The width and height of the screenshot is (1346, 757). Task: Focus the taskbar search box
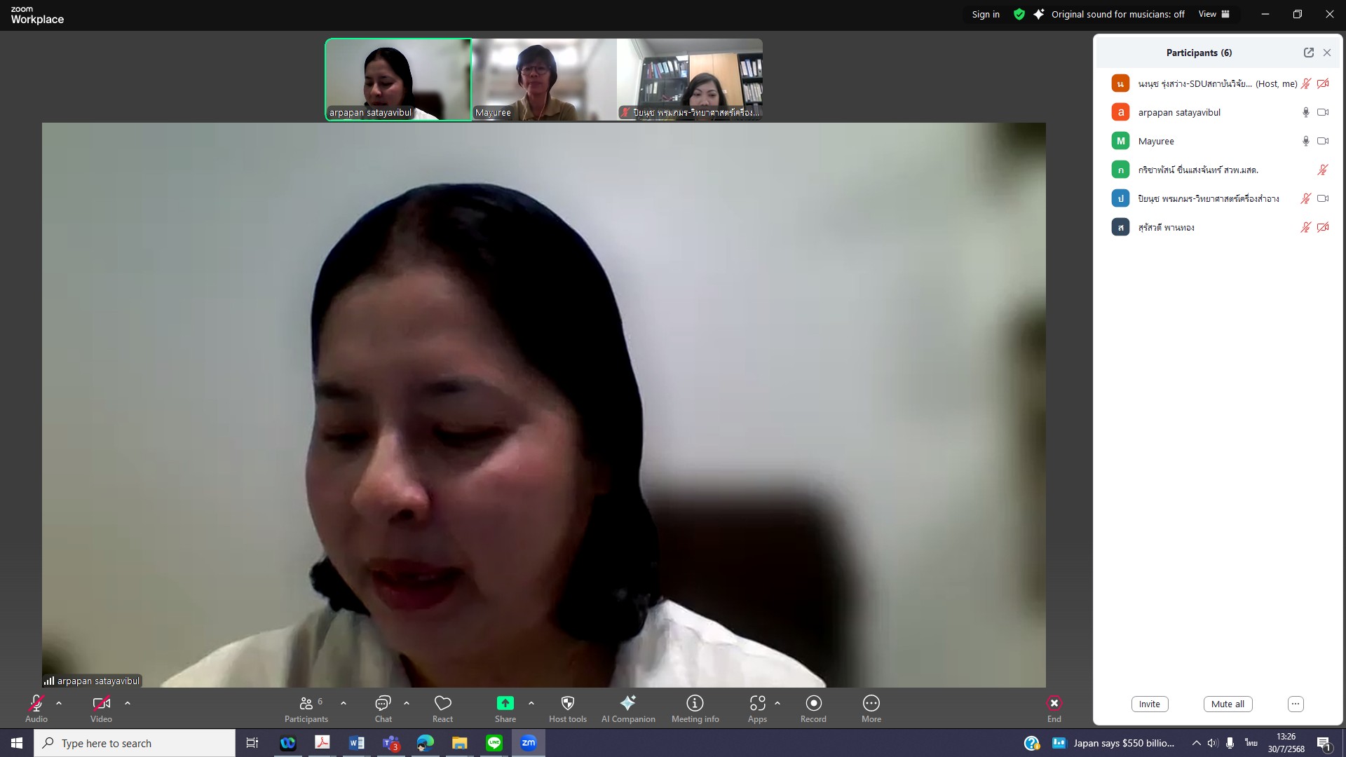coord(135,743)
